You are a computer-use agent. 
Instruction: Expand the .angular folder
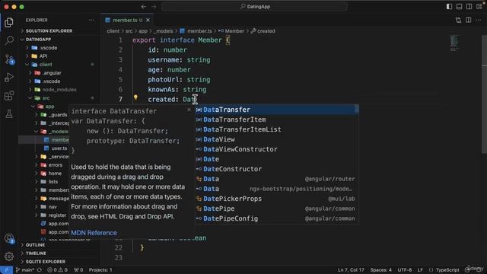click(52, 73)
